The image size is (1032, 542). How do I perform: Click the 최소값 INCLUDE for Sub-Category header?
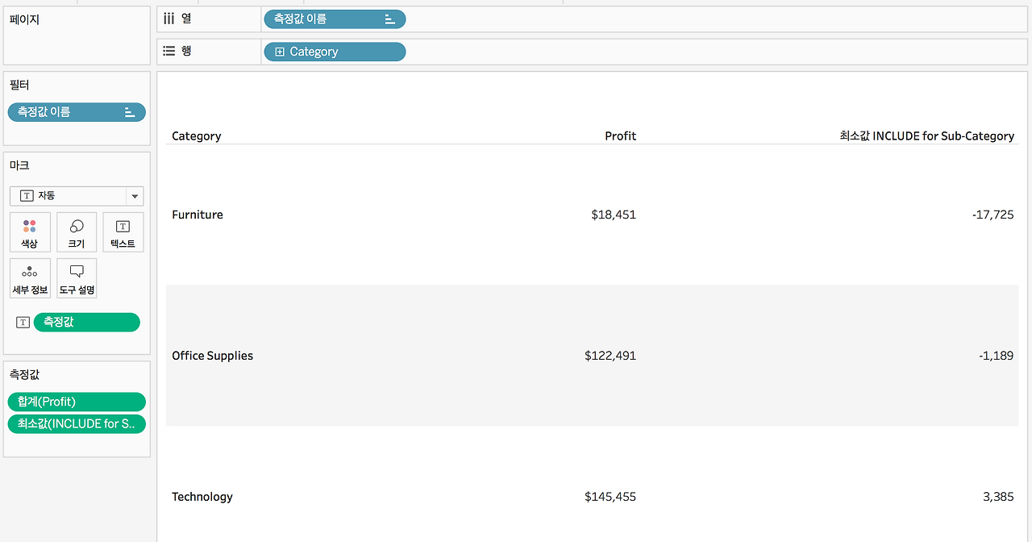click(x=927, y=136)
